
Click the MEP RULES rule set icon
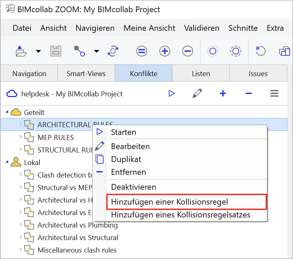pos(29,137)
